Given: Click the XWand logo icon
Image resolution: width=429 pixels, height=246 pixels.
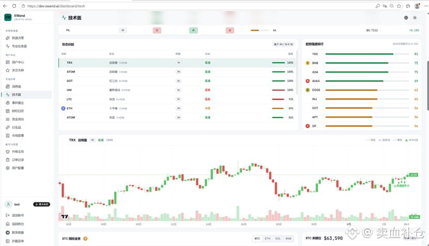Looking at the screenshot, I should tap(8, 17).
